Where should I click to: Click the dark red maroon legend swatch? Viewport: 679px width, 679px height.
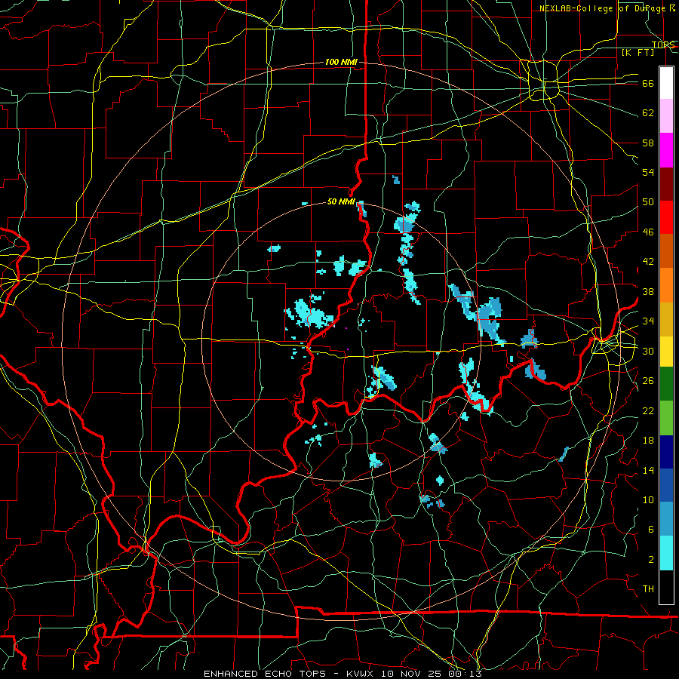(666, 183)
